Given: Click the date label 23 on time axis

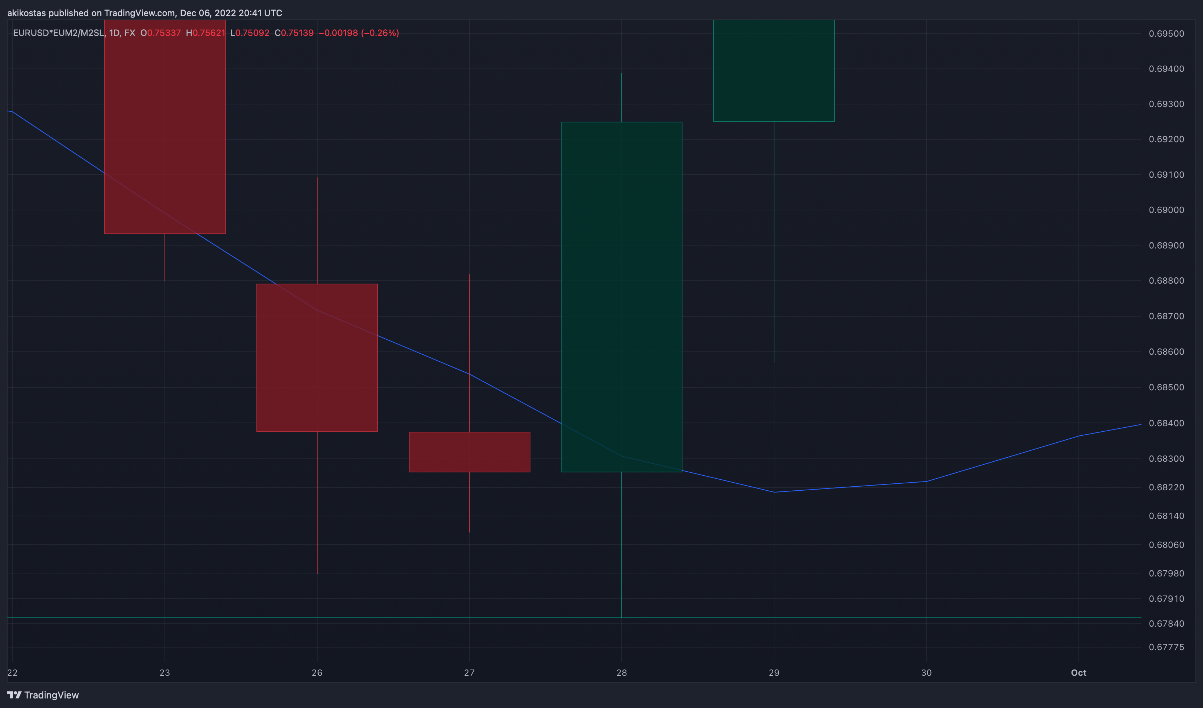Looking at the screenshot, I should (165, 673).
